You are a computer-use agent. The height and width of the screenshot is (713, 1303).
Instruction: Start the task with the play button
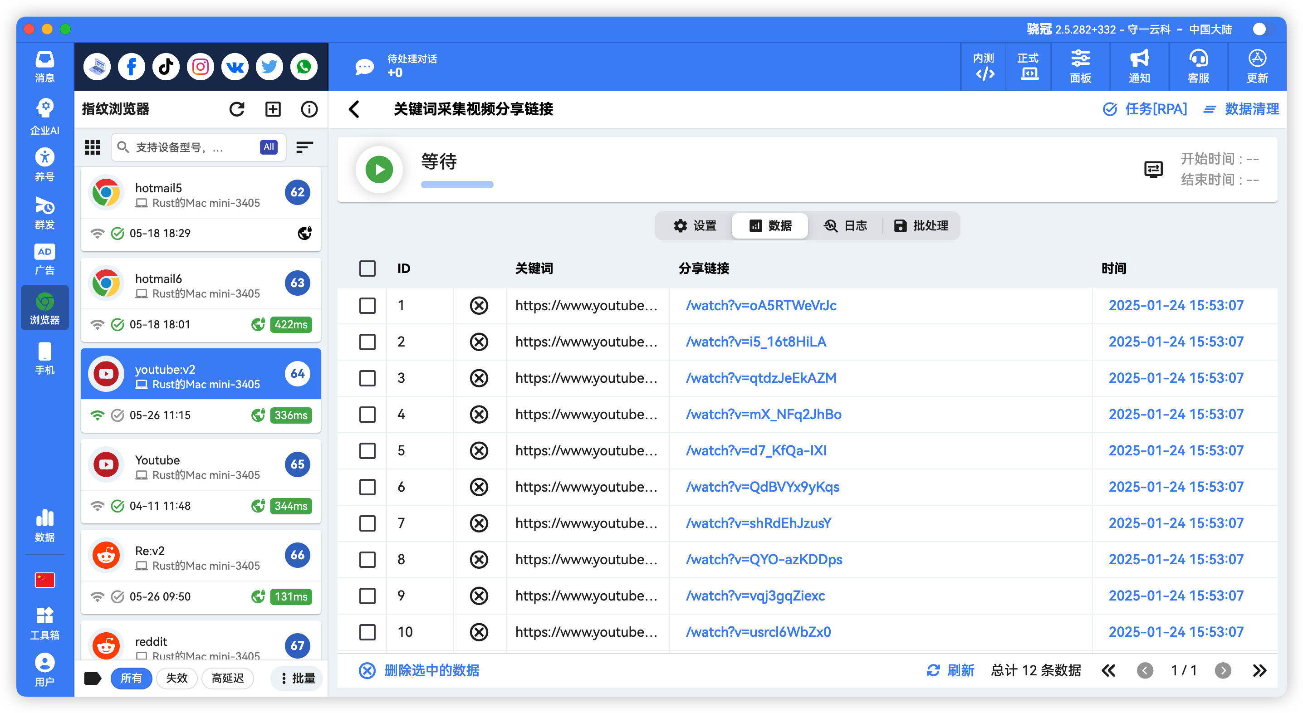379,169
